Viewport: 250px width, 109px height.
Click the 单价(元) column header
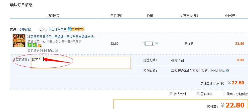(116, 16)
